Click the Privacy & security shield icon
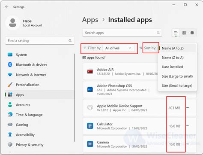Screen dimensions: 203x155 tap(10, 144)
